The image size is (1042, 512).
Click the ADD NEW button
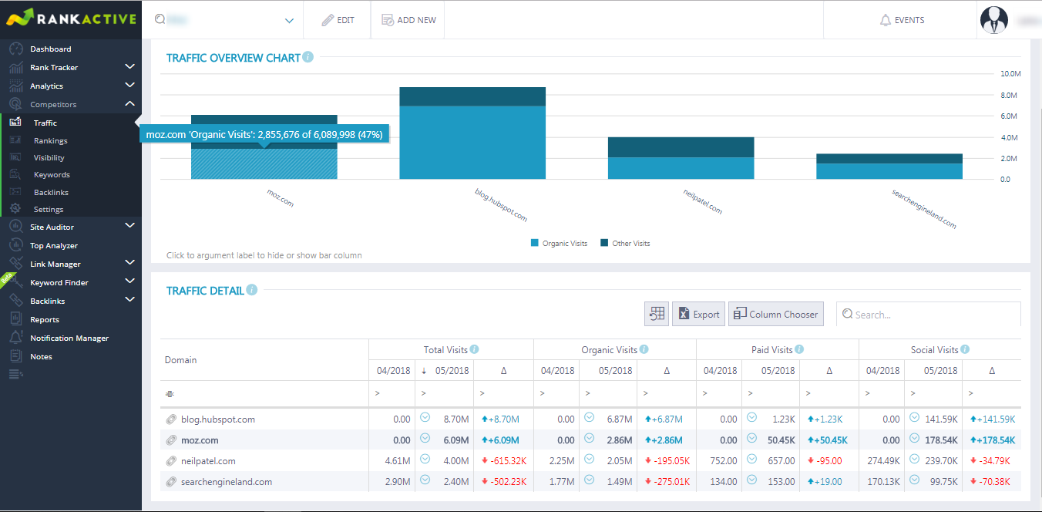tap(408, 20)
